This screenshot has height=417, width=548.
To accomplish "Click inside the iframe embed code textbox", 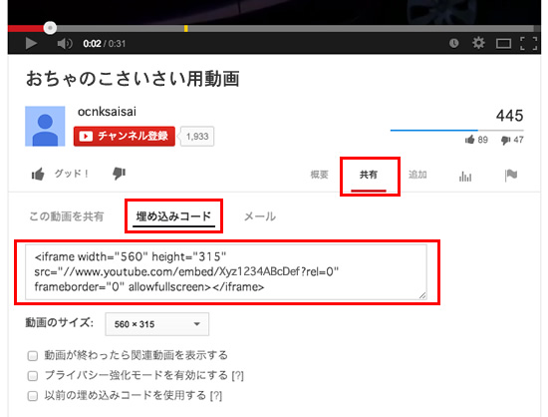I will (226, 271).
